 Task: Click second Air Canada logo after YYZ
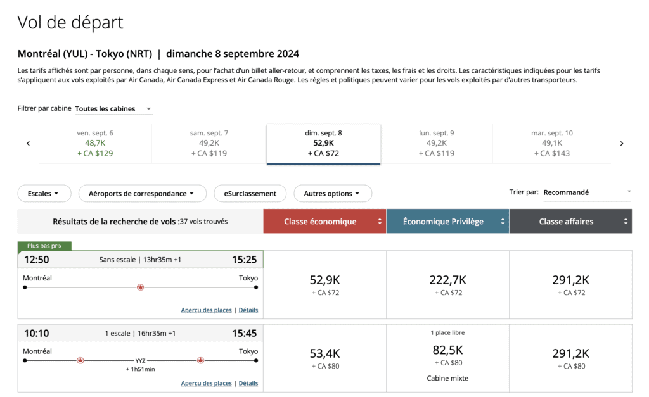point(201,360)
